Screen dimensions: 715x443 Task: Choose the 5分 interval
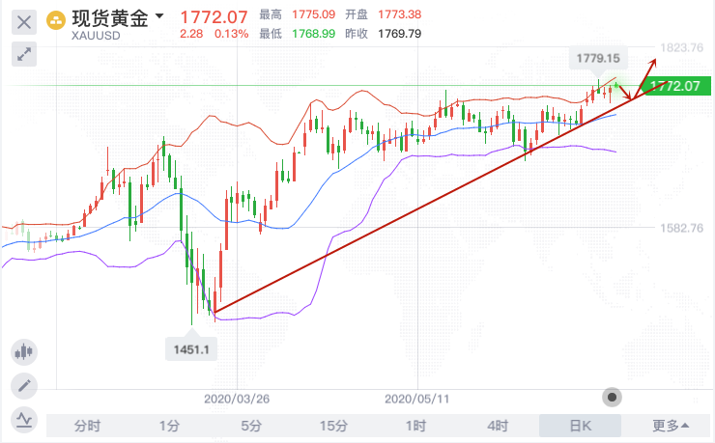tap(251, 426)
